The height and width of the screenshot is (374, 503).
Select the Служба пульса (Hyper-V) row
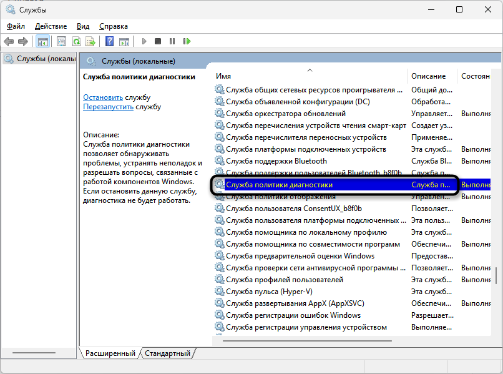278,292
